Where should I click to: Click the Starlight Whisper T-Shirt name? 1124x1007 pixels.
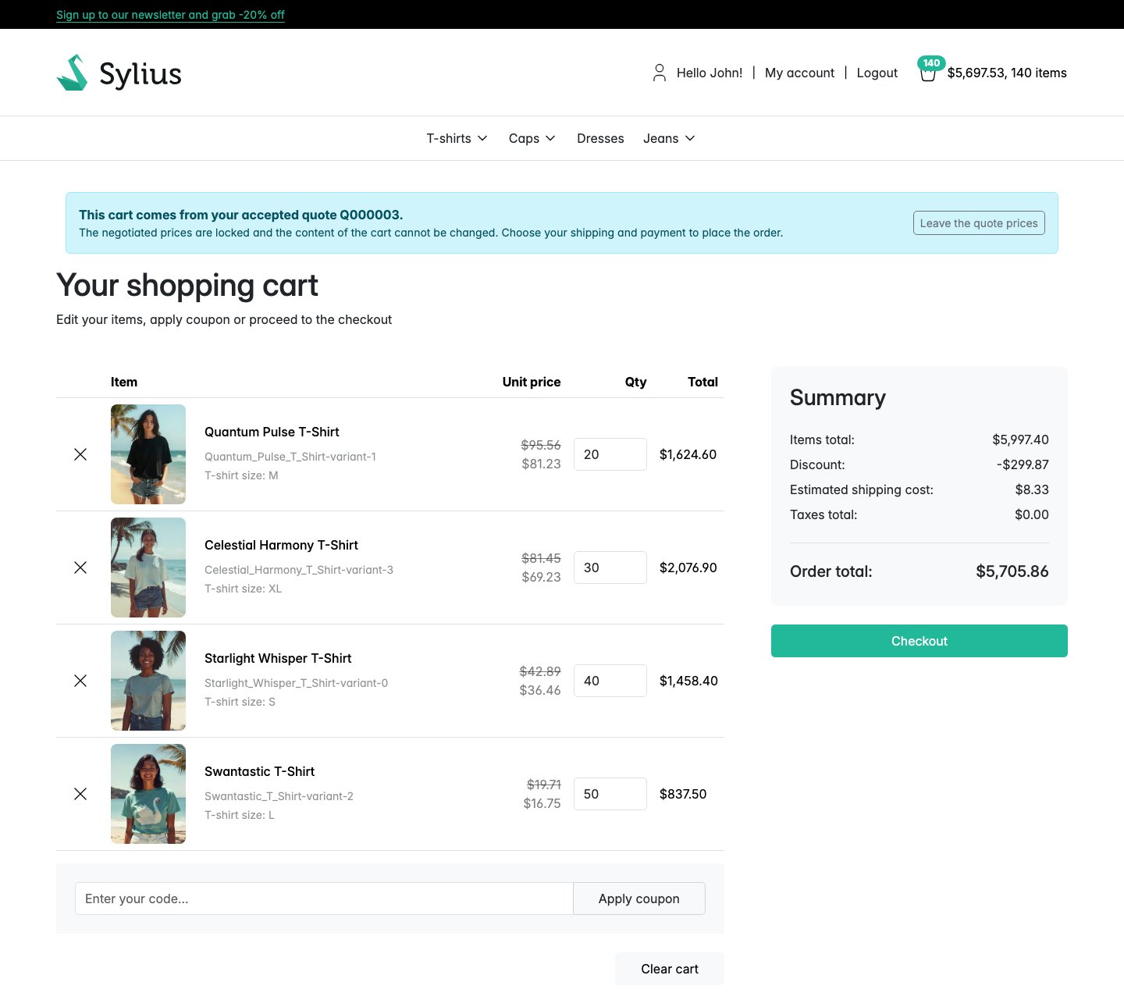click(x=278, y=658)
